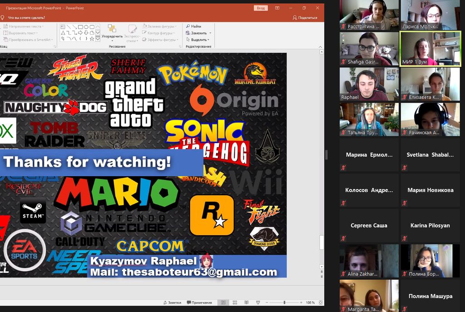Click the slide pane scrollbar down arrow
Screen dimensions: 465x312
322,267
